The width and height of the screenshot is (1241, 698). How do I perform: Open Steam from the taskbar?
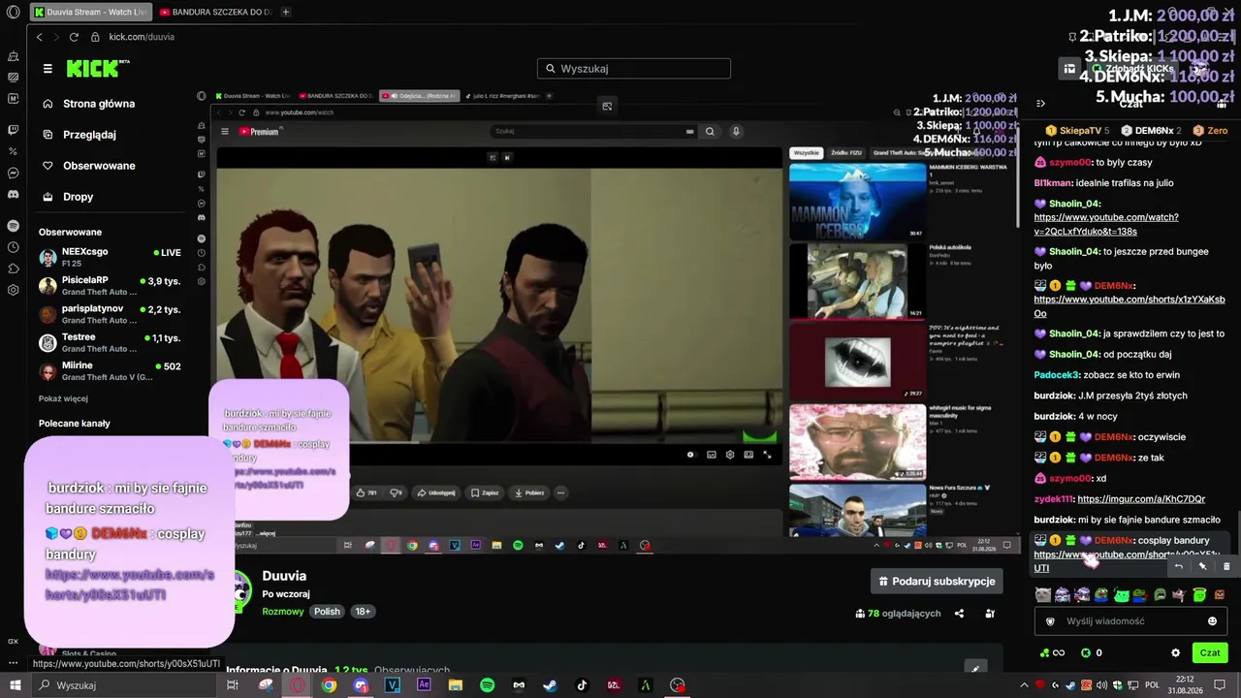(x=550, y=685)
